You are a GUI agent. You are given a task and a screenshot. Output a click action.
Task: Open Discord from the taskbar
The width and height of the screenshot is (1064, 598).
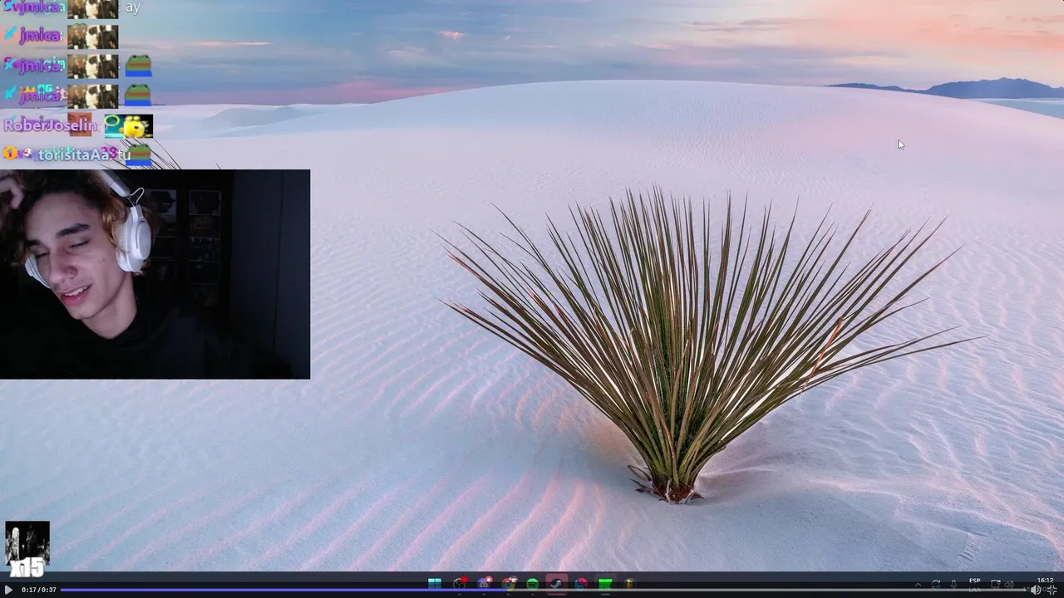[484, 583]
